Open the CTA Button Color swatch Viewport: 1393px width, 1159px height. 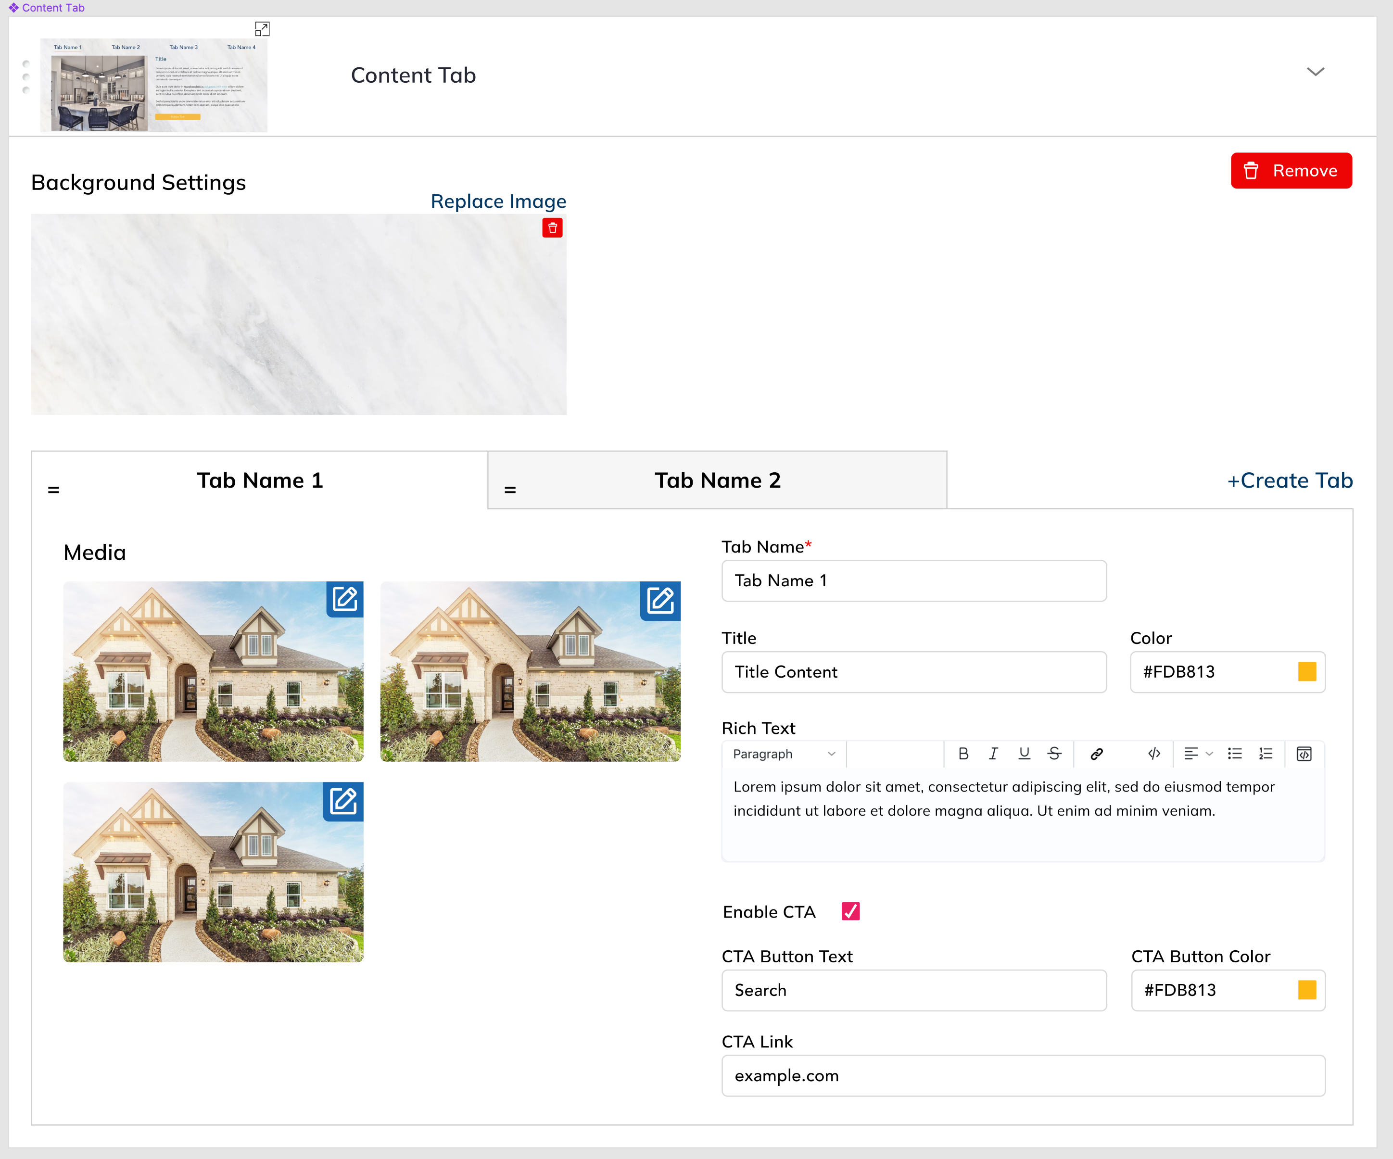pos(1307,990)
